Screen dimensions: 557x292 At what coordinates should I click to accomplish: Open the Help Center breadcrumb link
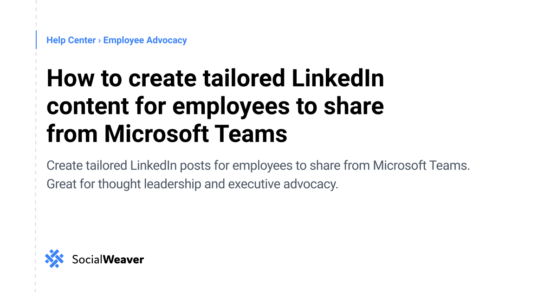pos(71,40)
